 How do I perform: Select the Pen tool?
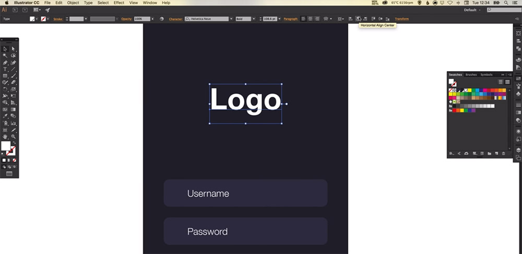pyautogui.click(x=5, y=62)
